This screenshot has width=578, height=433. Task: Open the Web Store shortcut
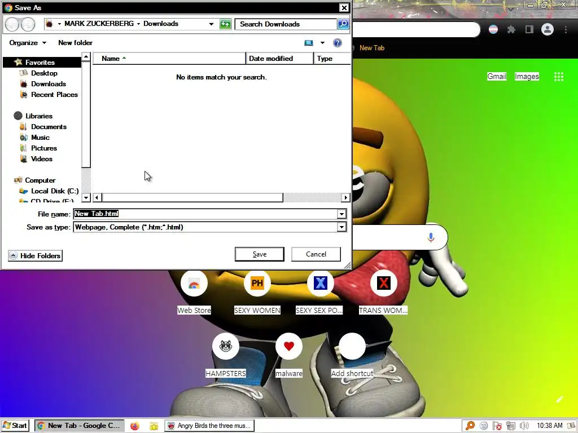pyautogui.click(x=194, y=293)
